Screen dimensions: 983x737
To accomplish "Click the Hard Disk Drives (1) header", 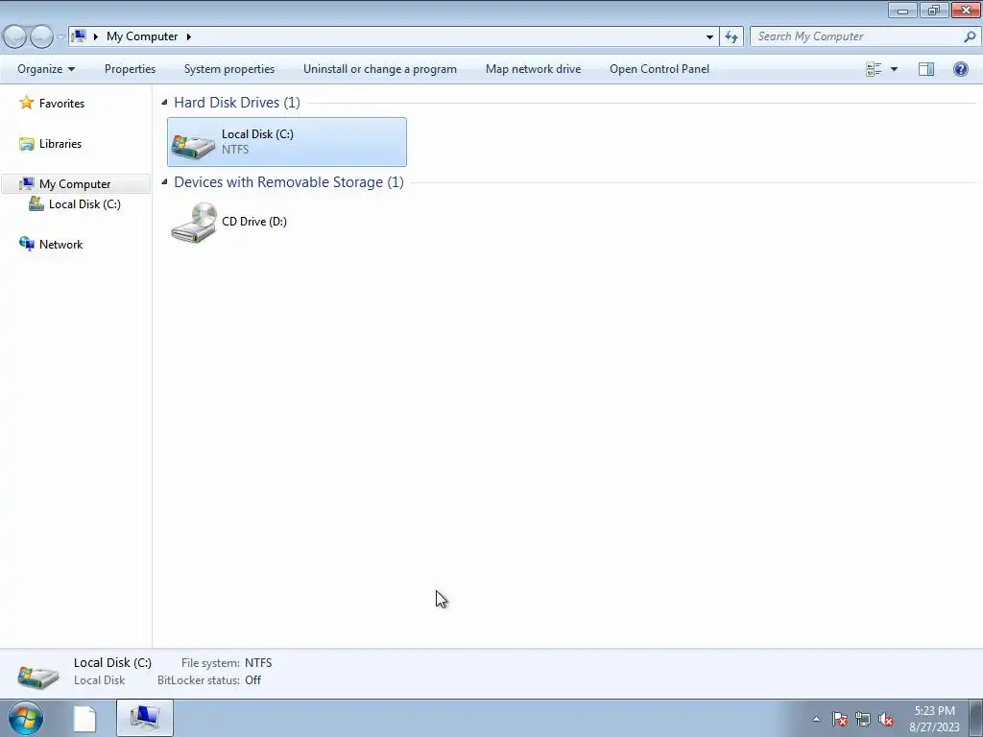I will pyautogui.click(x=237, y=102).
